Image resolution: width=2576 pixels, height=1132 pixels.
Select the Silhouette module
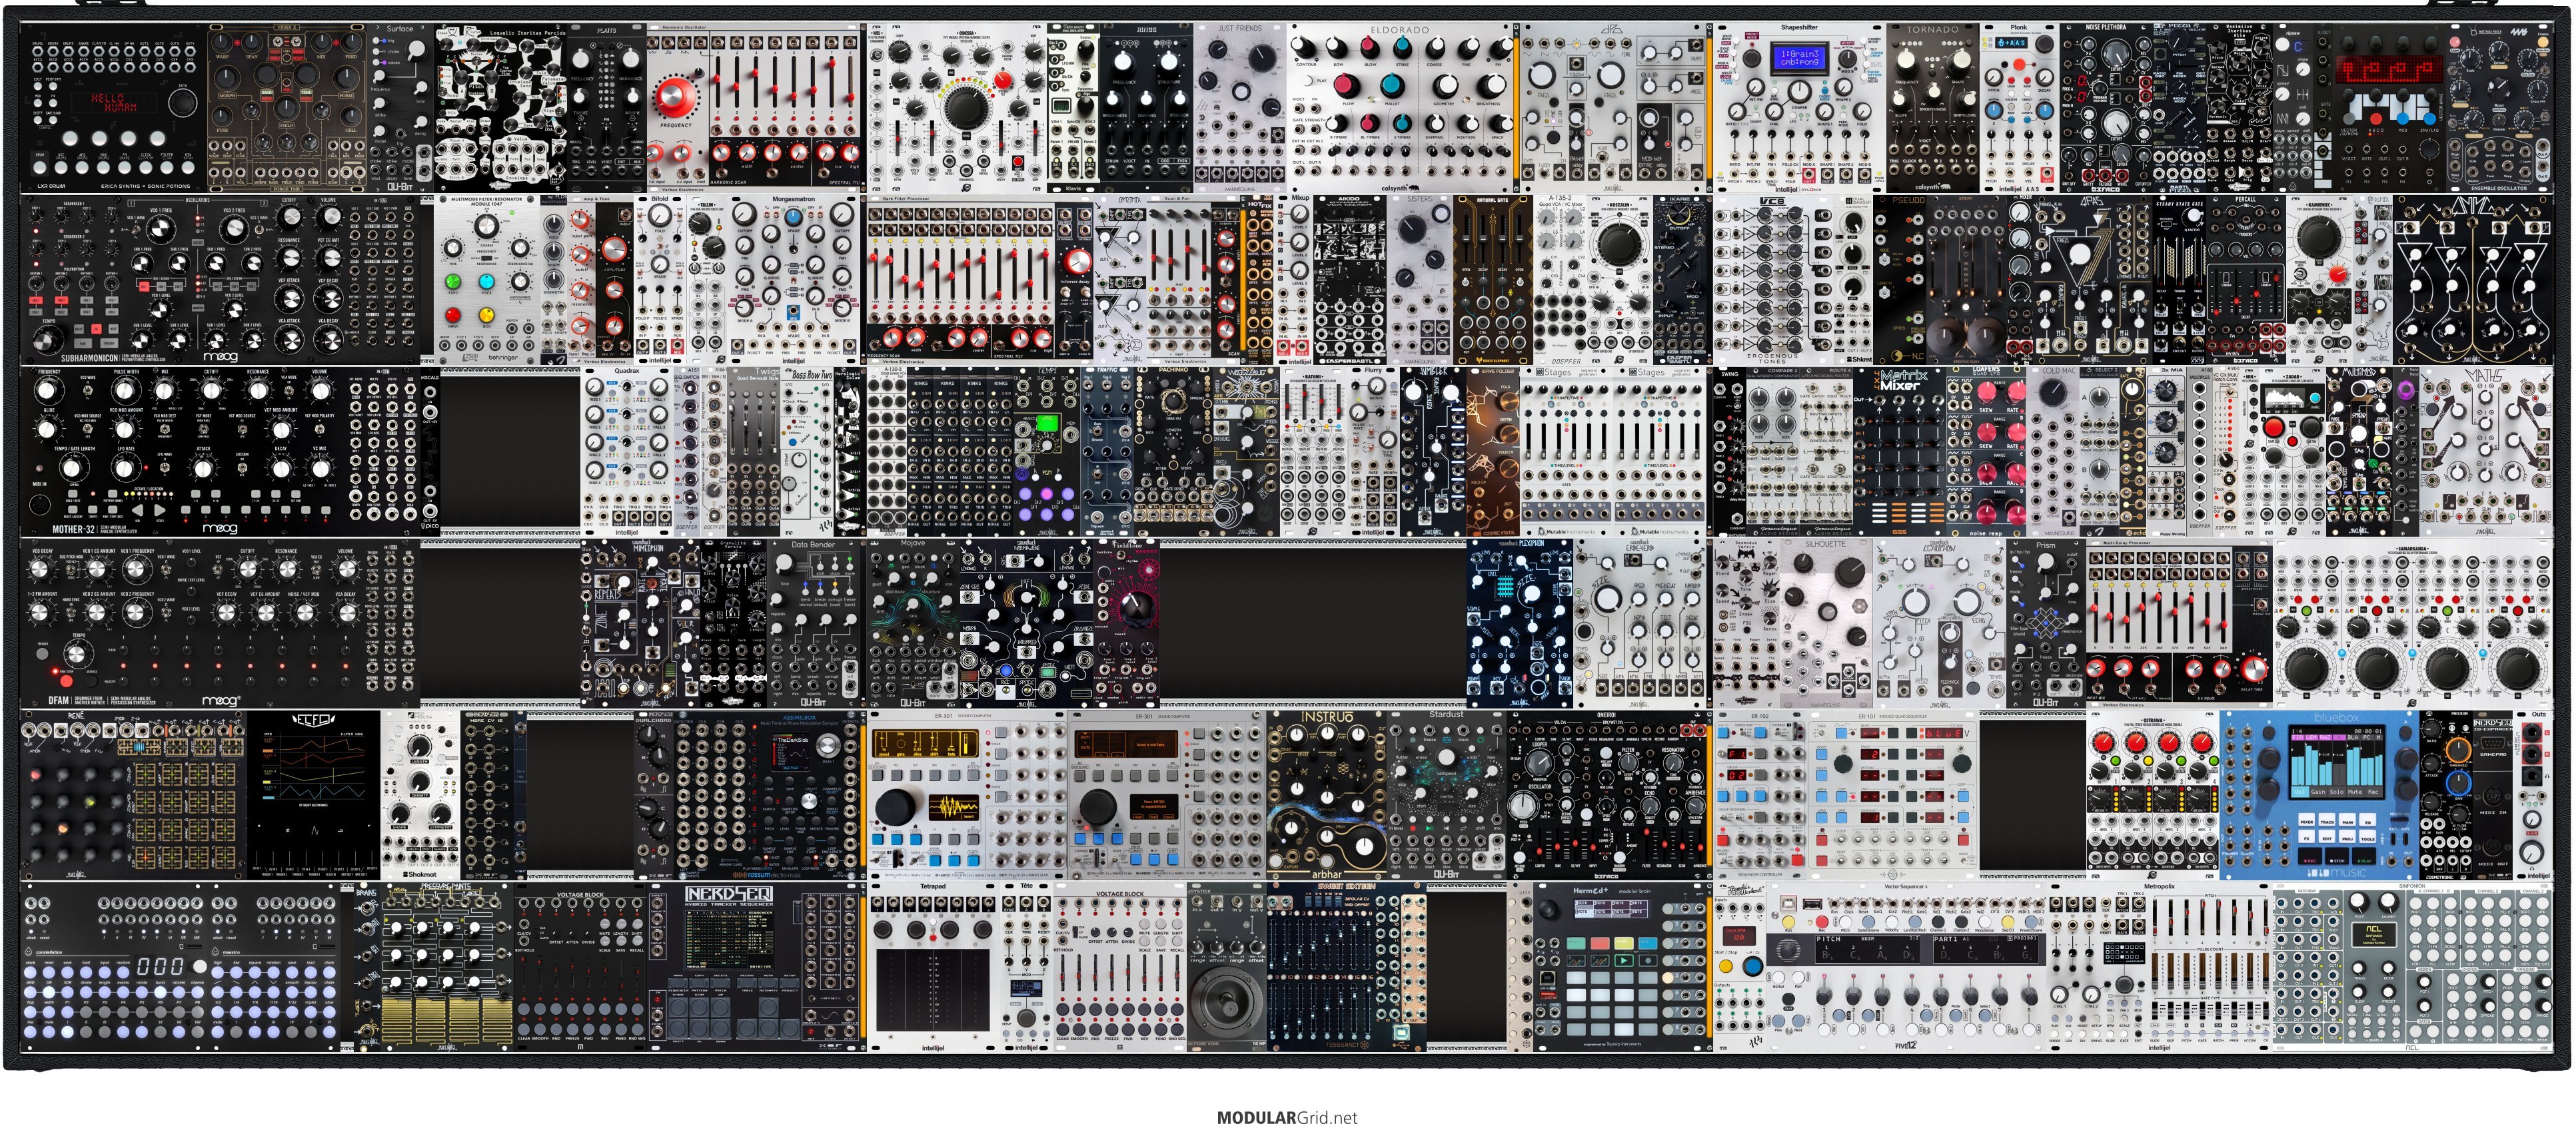tap(1825, 623)
